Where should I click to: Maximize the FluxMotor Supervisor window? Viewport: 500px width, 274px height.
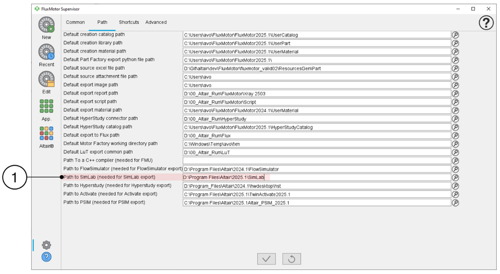tap(473, 9)
